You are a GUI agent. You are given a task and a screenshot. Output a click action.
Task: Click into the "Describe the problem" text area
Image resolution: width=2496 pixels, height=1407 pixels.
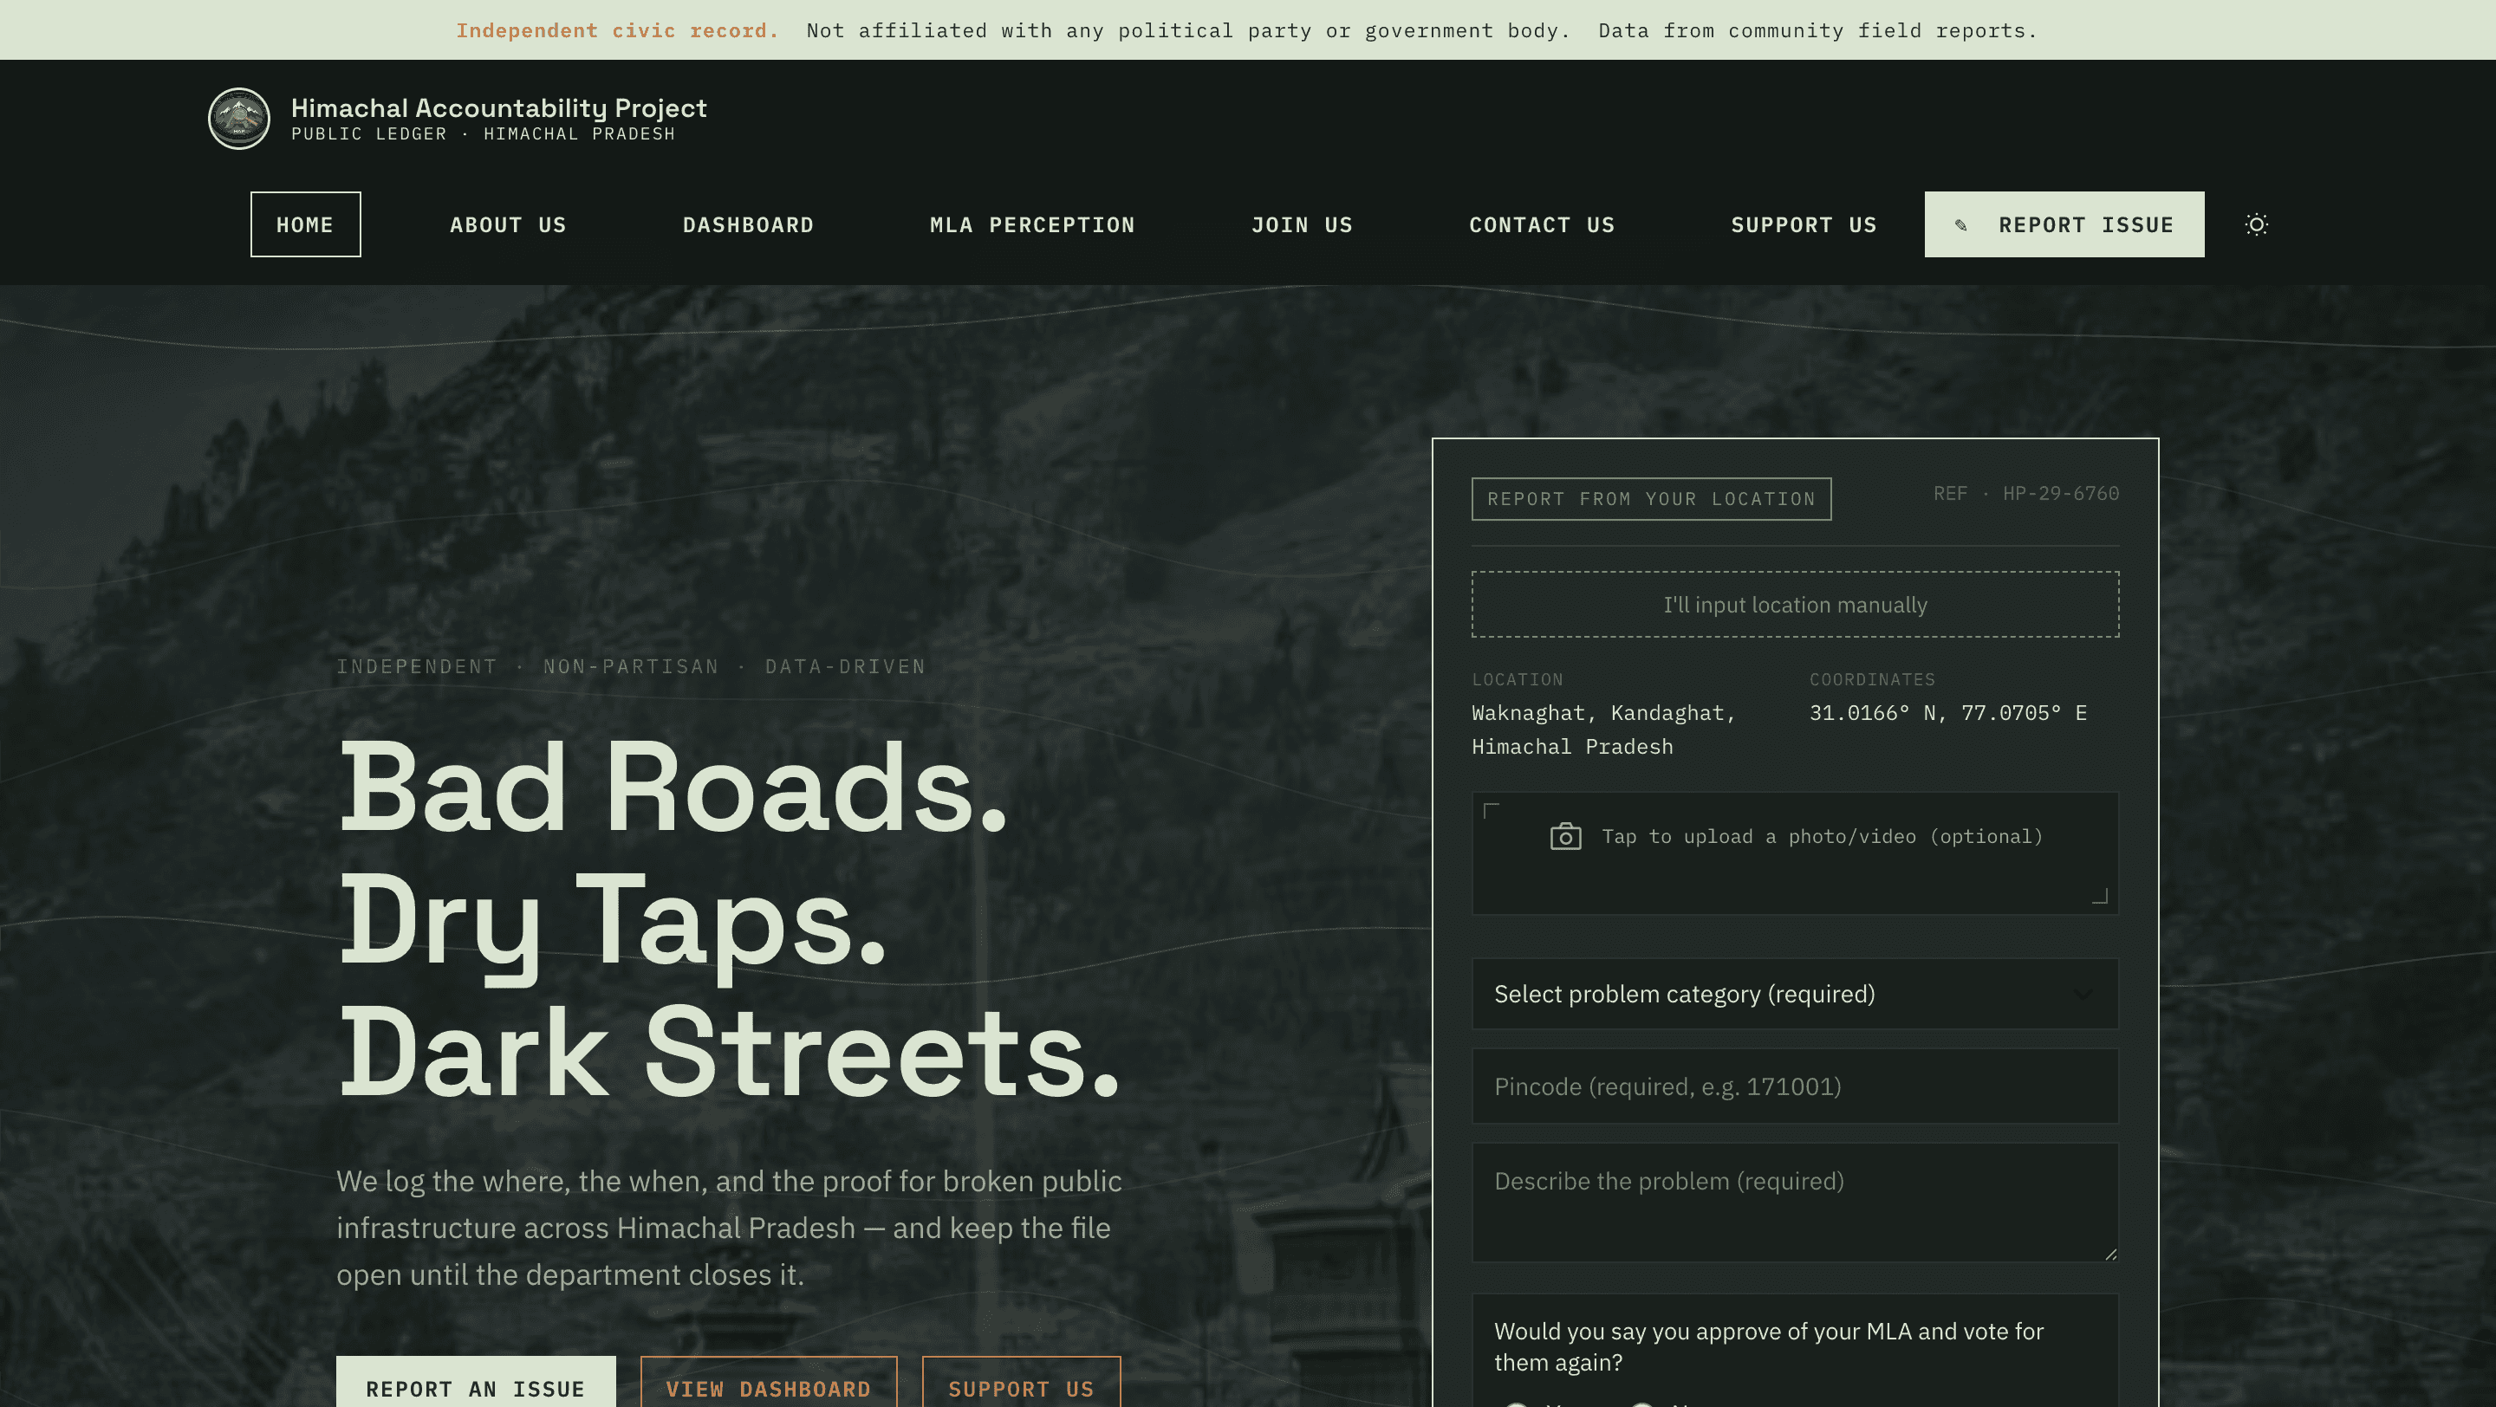point(1795,1203)
